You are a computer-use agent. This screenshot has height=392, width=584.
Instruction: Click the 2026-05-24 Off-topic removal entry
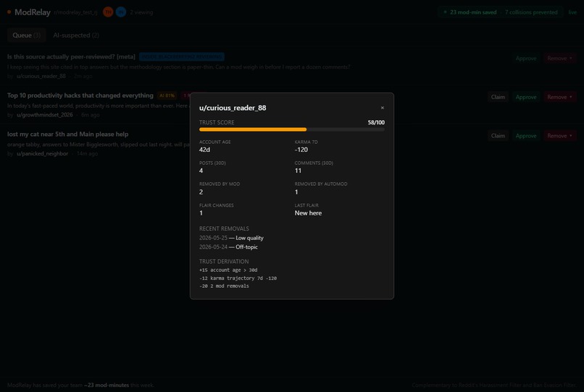coord(228,247)
